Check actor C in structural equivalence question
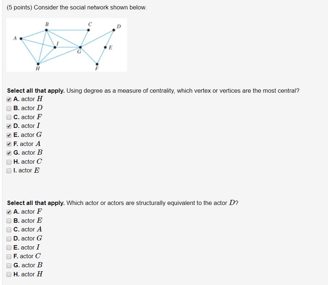The height and width of the screenshot is (285, 328). pos(9,256)
